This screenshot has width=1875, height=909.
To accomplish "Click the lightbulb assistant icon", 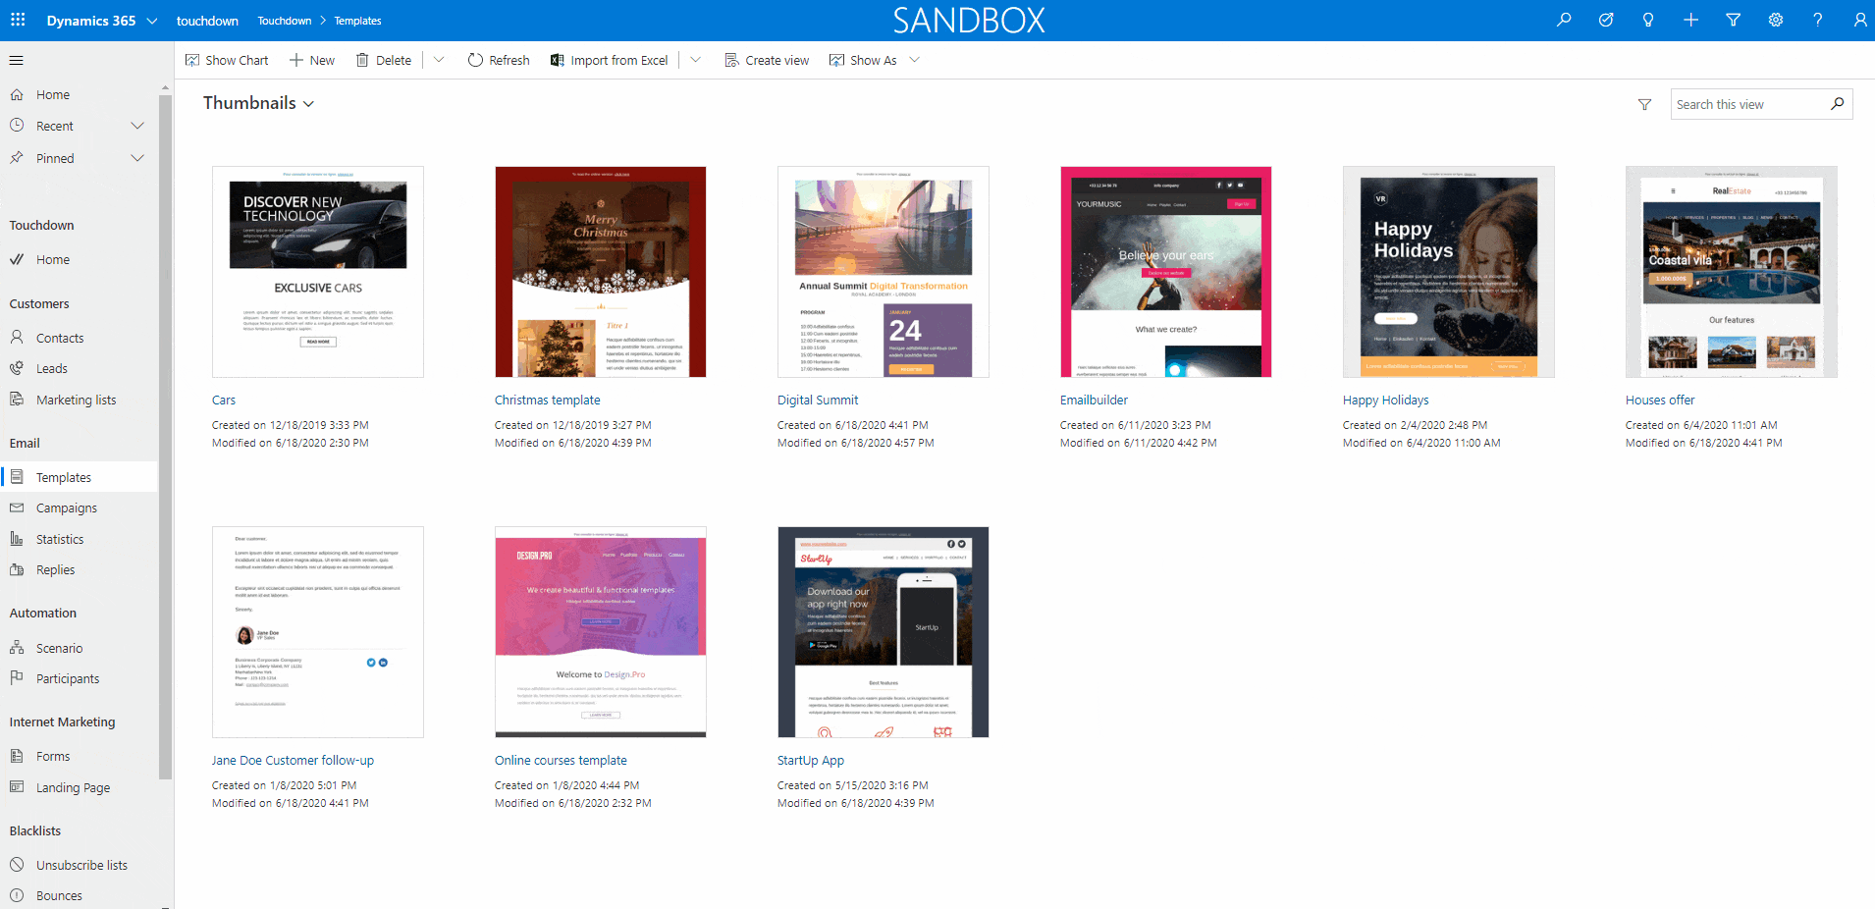I will click(x=1648, y=20).
